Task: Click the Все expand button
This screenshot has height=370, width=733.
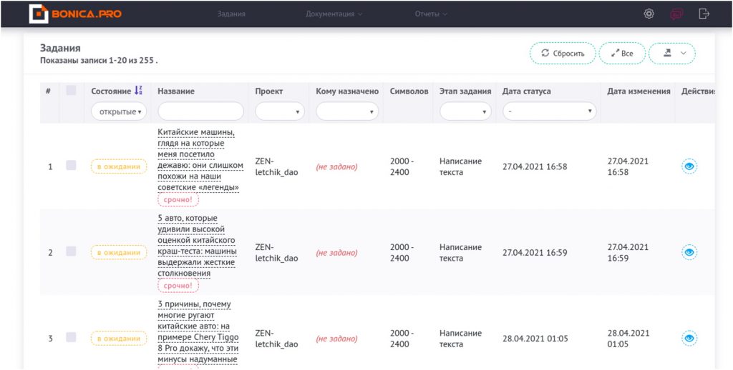Action: tap(621, 54)
